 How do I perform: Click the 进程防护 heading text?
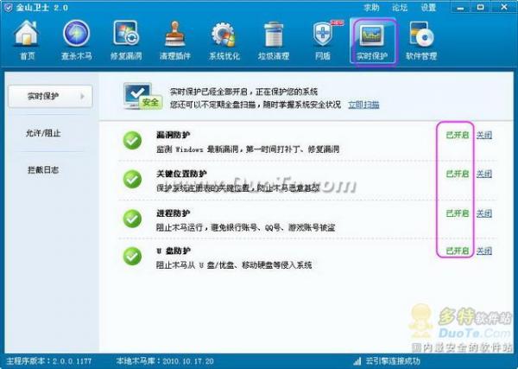tap(174, 213)
